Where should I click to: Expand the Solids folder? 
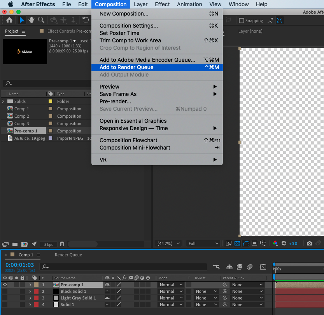pyautogui.click(x=4, y=101)
